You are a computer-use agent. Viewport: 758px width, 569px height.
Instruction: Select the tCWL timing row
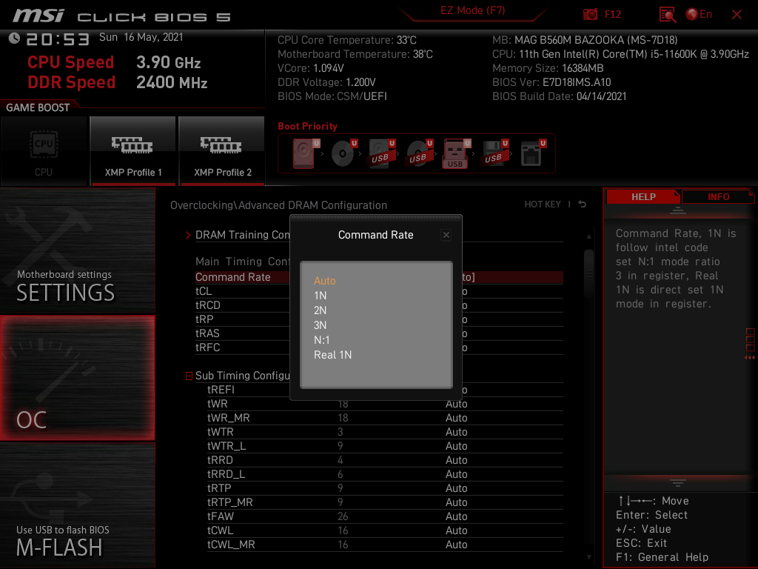click(x=385, y=530)
